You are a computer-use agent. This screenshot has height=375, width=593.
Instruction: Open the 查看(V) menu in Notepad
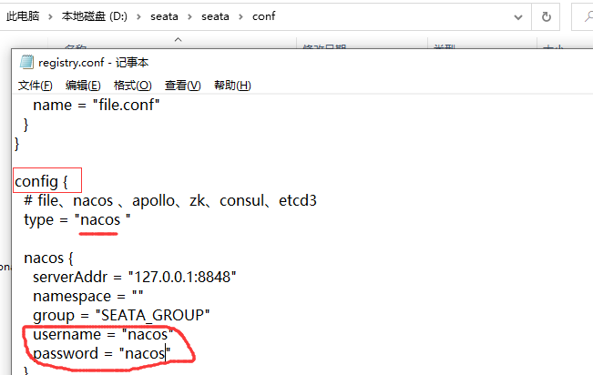point(182,86)
